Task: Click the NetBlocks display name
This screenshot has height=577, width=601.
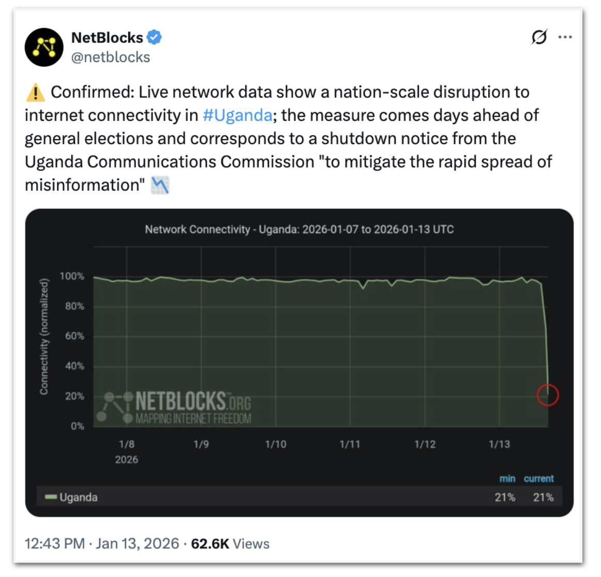Action: pyautogui.click(x=107, y=38)
